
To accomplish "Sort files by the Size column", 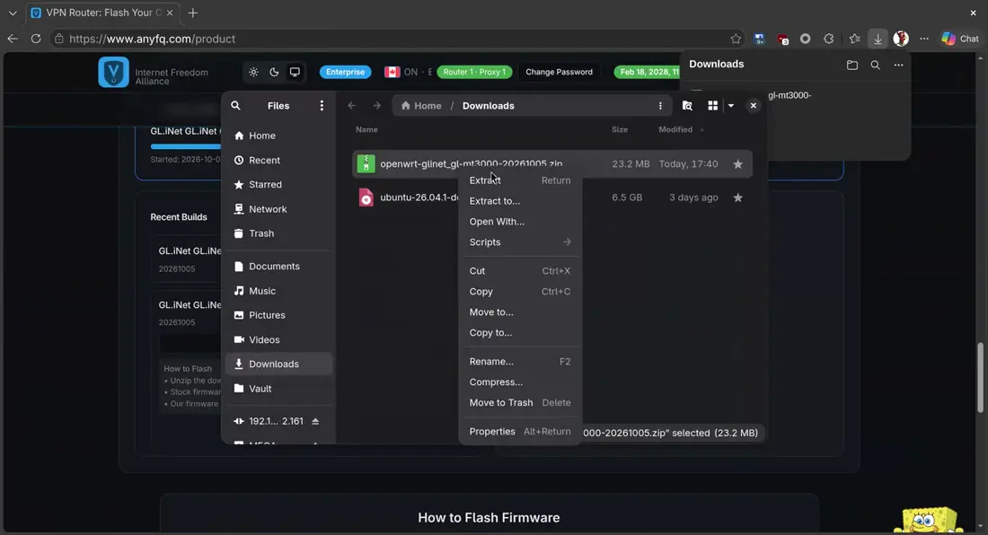I will (x=620, y=129).
